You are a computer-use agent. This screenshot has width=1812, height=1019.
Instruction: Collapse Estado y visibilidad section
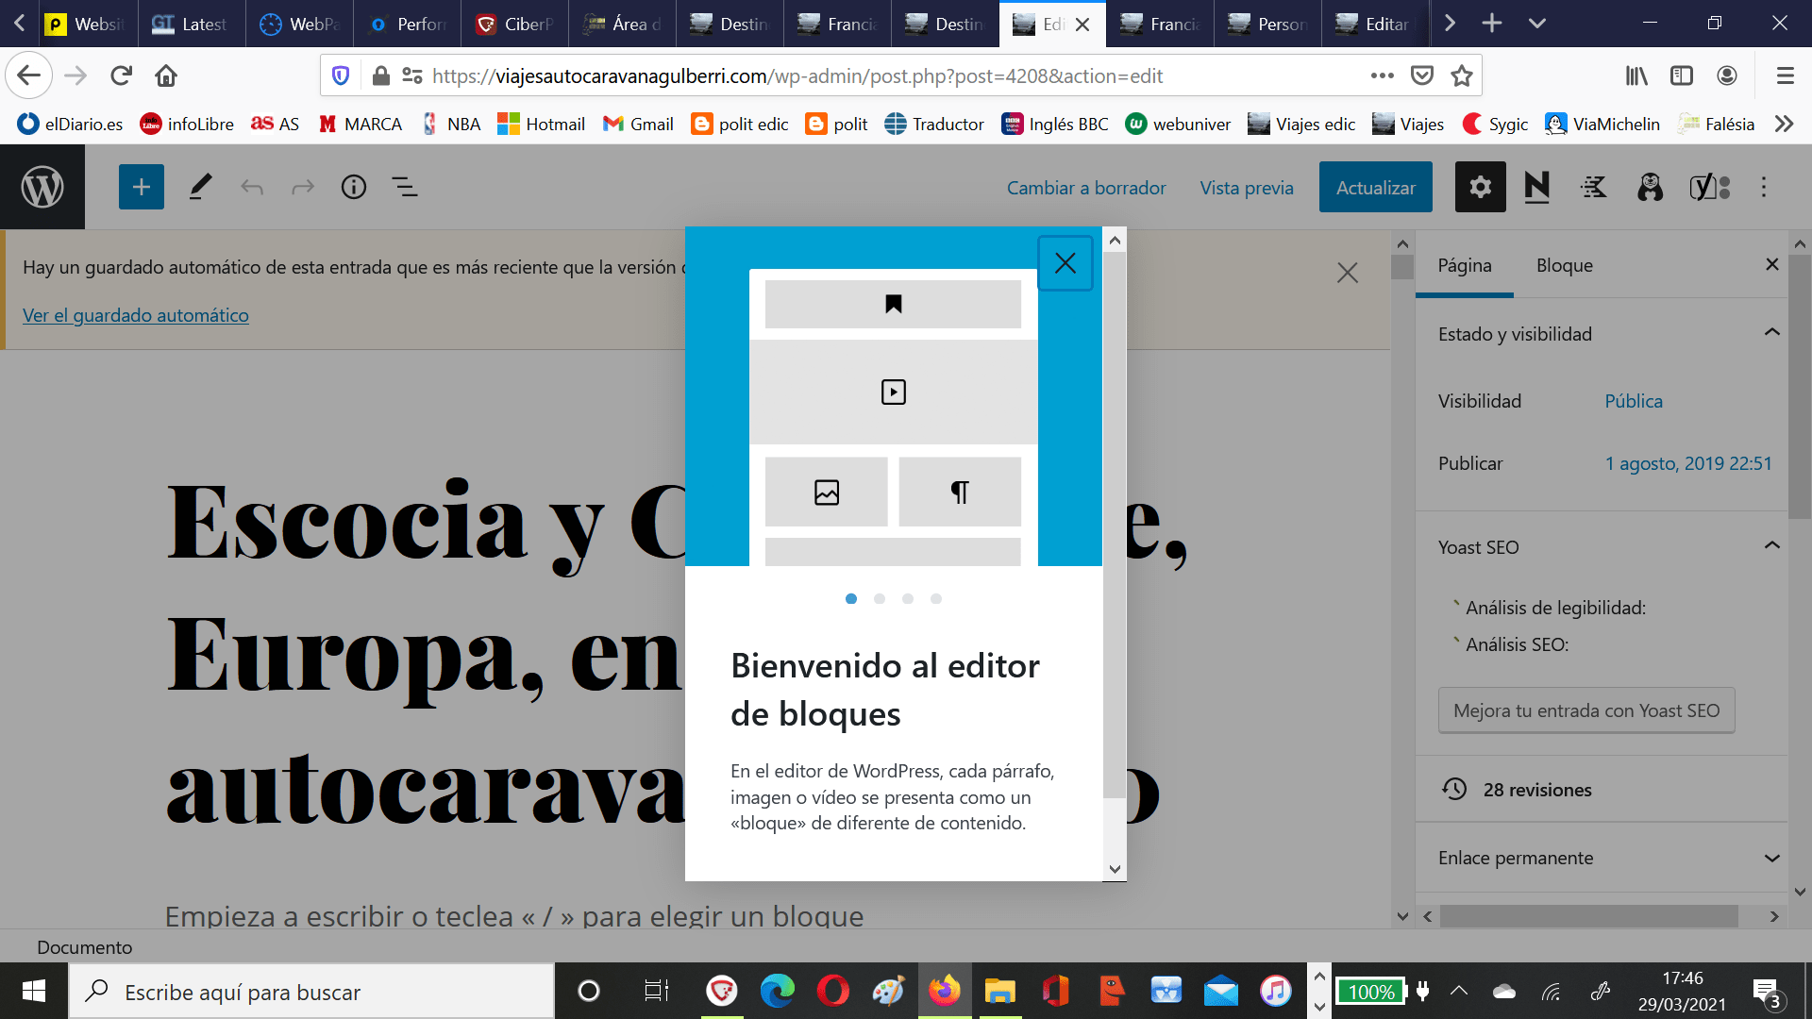1772,333
